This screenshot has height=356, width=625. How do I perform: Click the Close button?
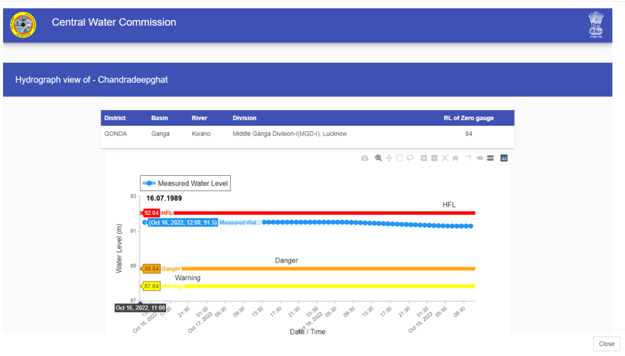click(606, 344)
